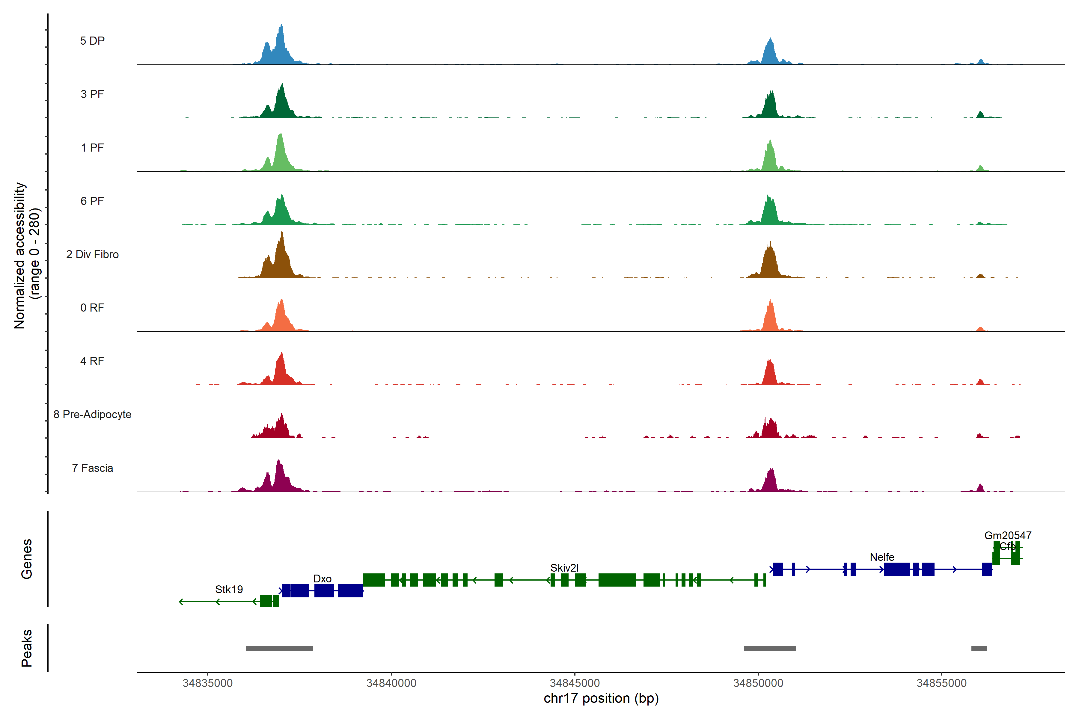Click the Dxo gene label
Viewport: 1079px width, 719px height.
pos(322,579)
